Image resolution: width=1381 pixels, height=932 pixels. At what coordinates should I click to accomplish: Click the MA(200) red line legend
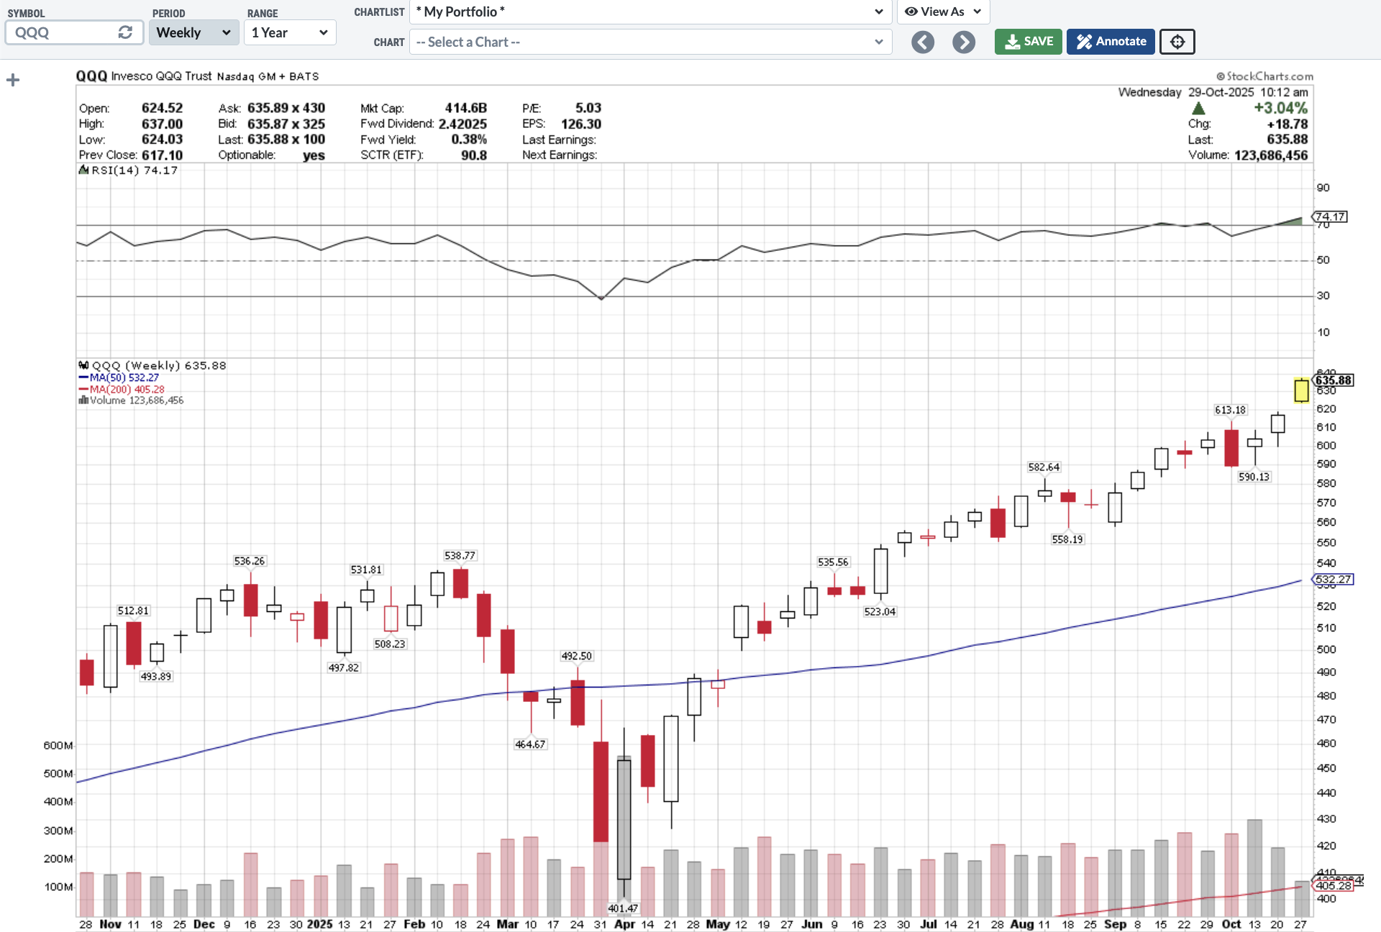tap(122, 389)
